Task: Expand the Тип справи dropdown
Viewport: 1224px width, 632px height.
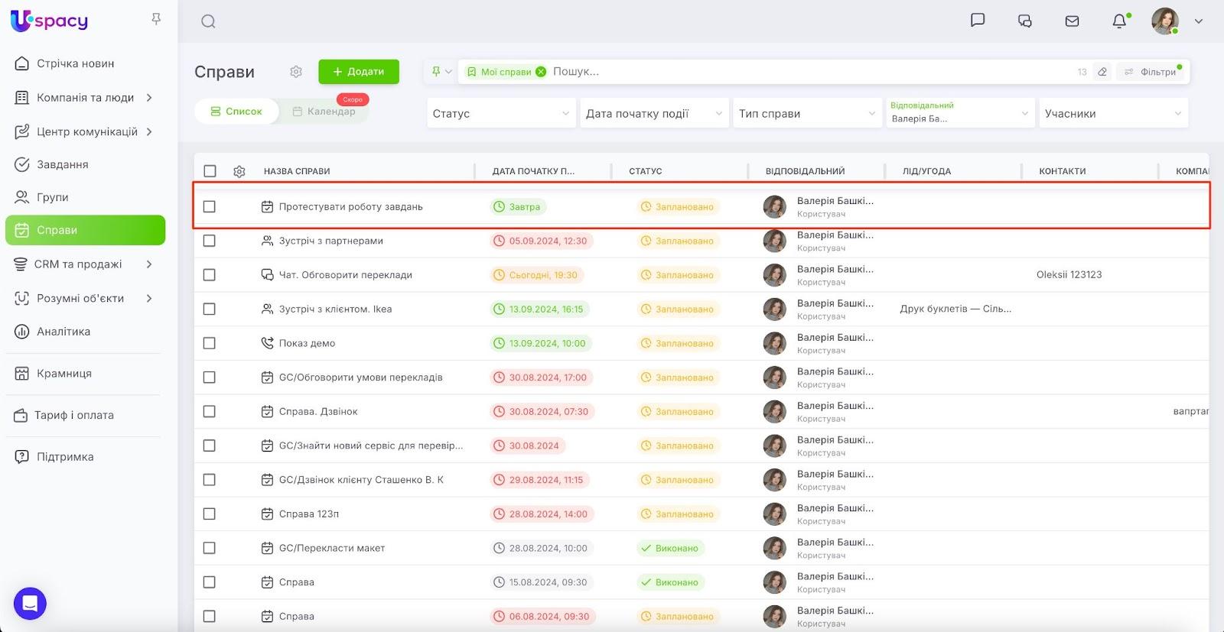Action: 806,114
